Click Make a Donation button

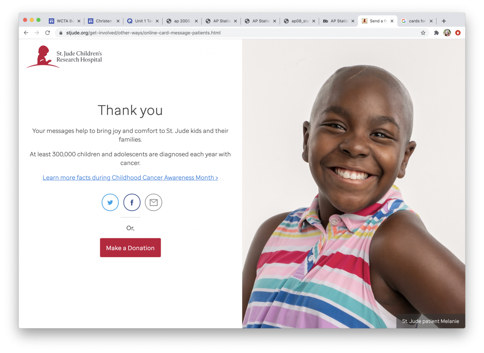click(x=130, y=248)
